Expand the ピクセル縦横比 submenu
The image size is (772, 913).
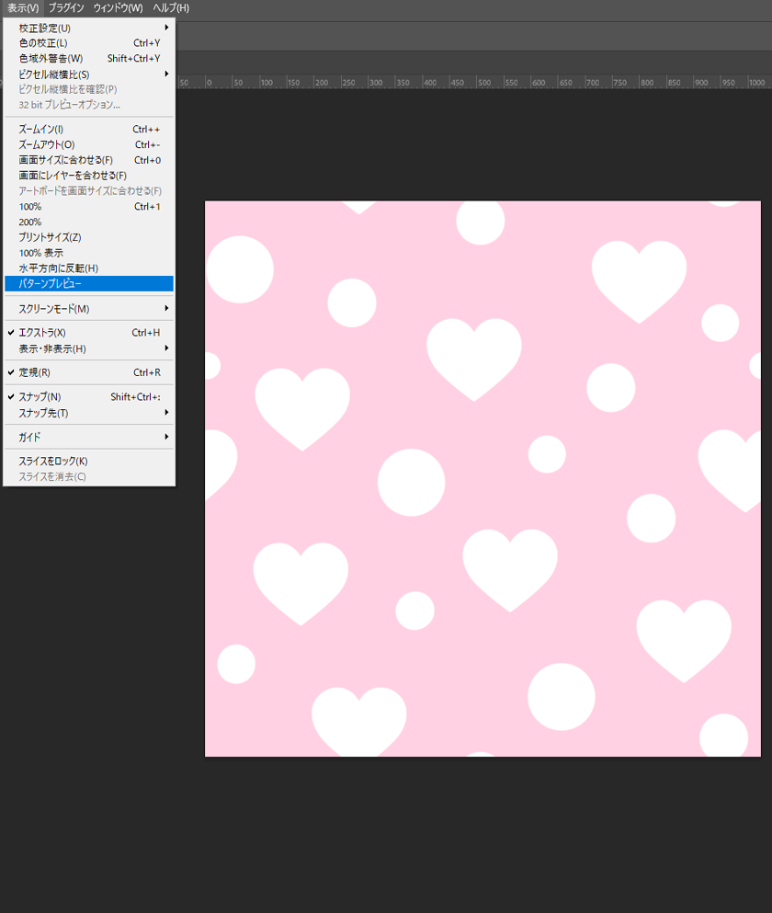(54, 74)
